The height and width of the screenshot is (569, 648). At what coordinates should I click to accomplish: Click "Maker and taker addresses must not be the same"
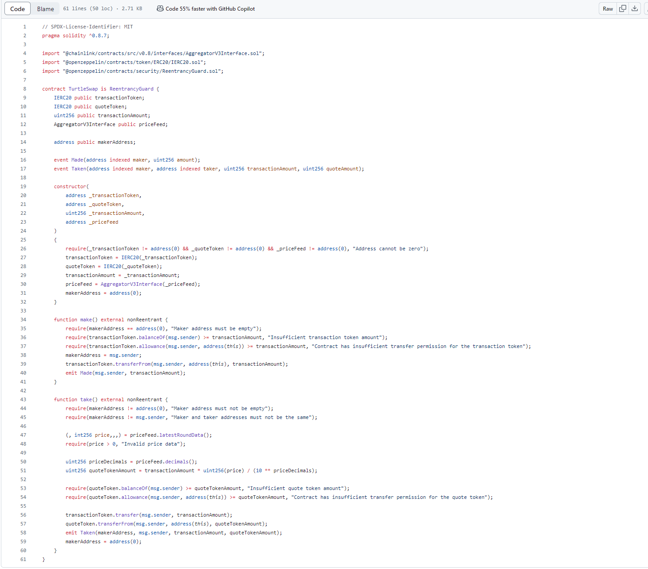point(241,417)
